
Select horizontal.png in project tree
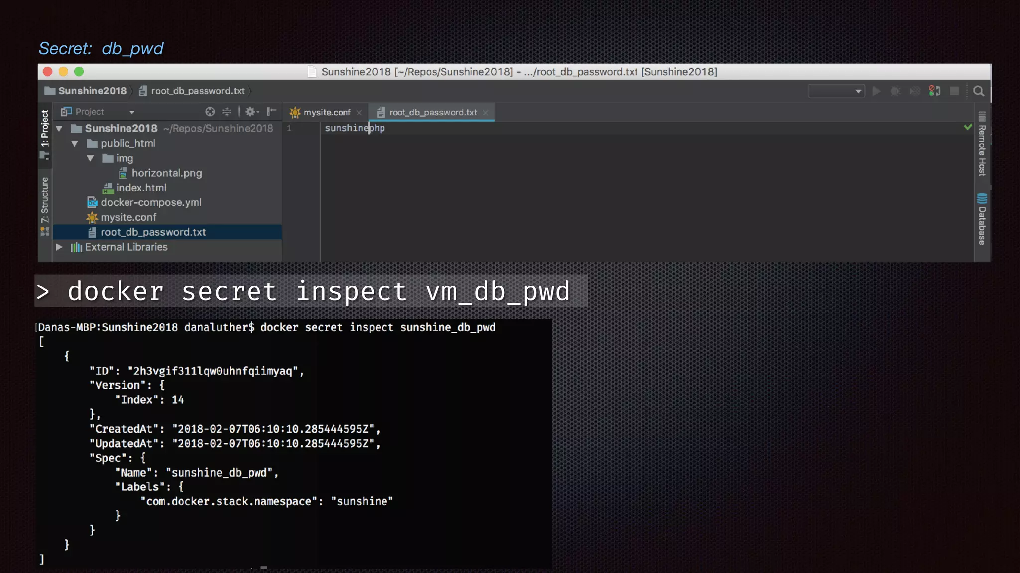[167, 173]
